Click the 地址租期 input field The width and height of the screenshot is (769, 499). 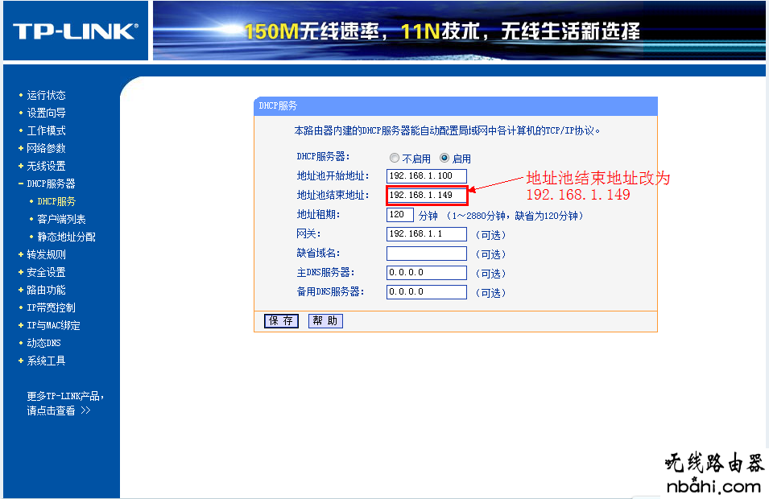coord(399,215)
